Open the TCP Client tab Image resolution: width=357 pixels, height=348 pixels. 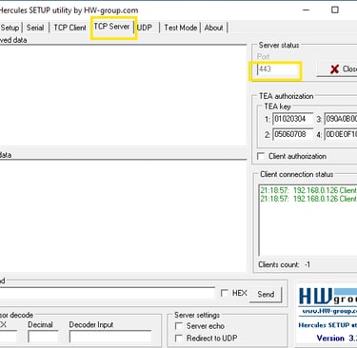pyautogui.click(x=69, y=28)
